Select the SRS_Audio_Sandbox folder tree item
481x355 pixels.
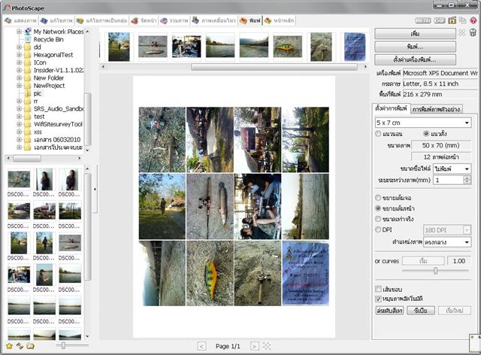(x=59, y=109)
